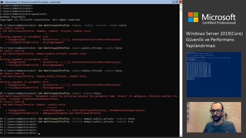Click command ending '-Enabled True'
This screenshot has height=138, width=246.
coord(86,122)
